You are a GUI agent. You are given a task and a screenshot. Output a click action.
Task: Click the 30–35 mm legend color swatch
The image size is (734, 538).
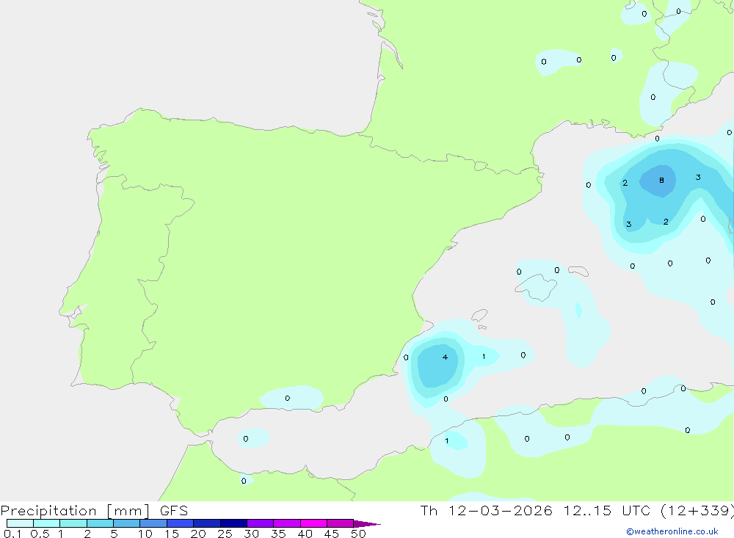click(x=261, y=523)
